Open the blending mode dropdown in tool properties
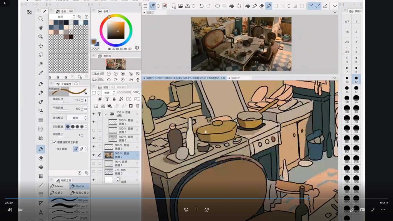 click(x=77, y=118)
